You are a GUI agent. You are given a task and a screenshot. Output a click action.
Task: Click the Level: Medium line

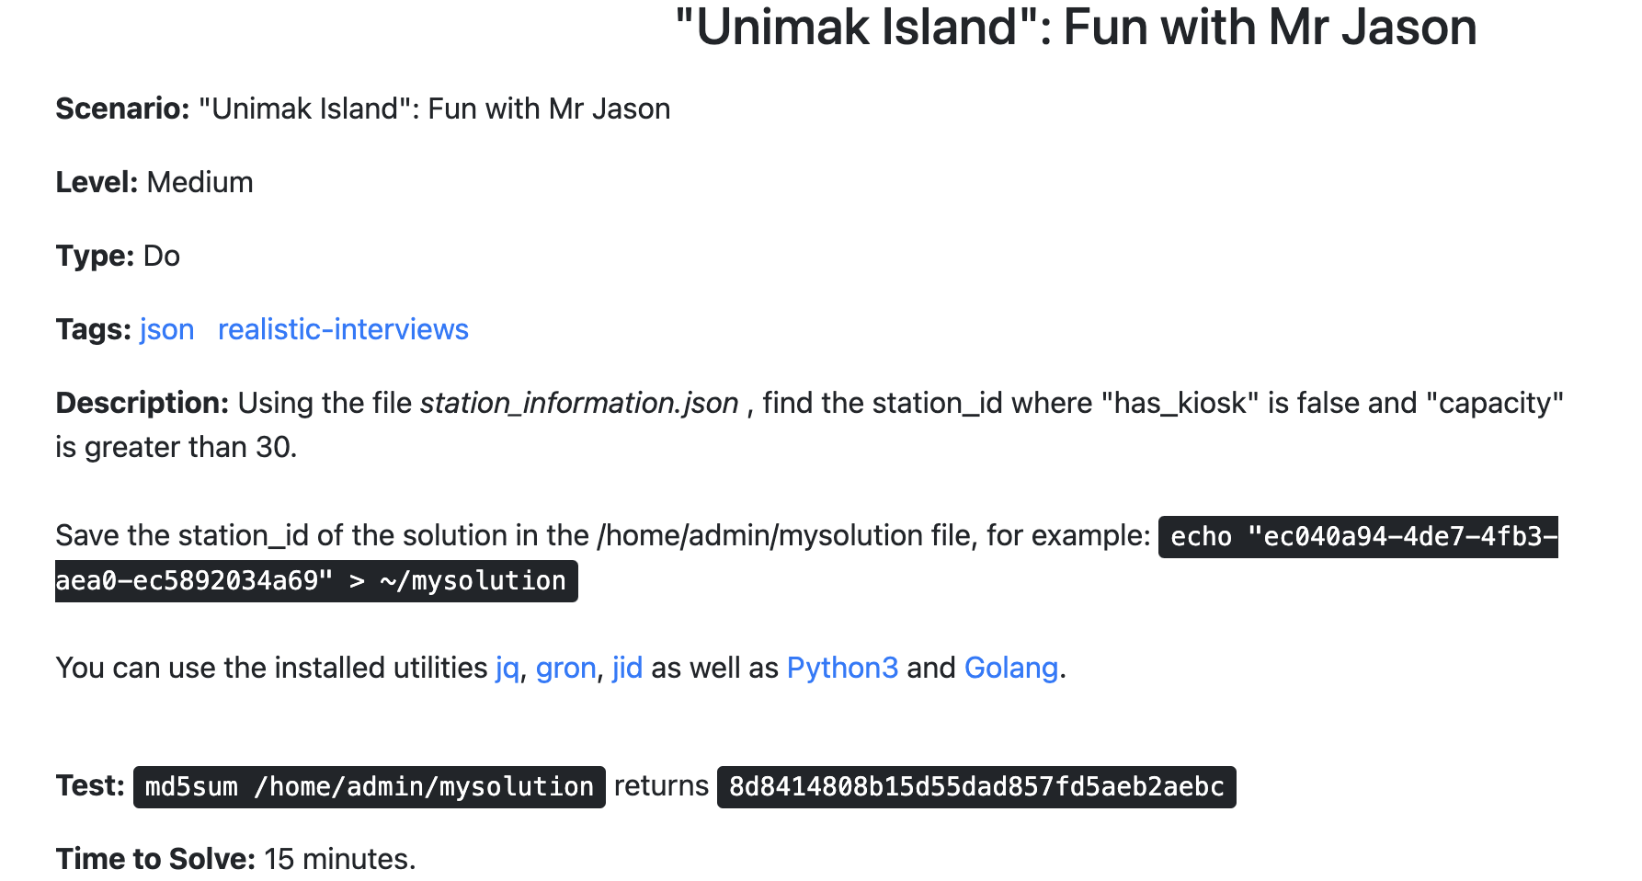click(x=154, y=182)
